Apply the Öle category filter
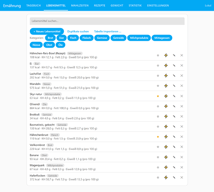Image resolution: width=214 pixels, height=192 pixels. [x=61, y=45]
